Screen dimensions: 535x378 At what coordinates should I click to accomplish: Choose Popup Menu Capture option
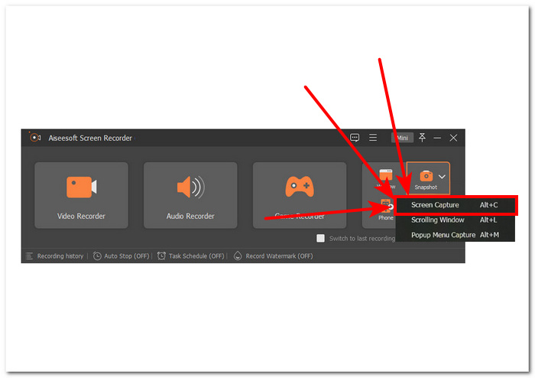tap(456, 235)
